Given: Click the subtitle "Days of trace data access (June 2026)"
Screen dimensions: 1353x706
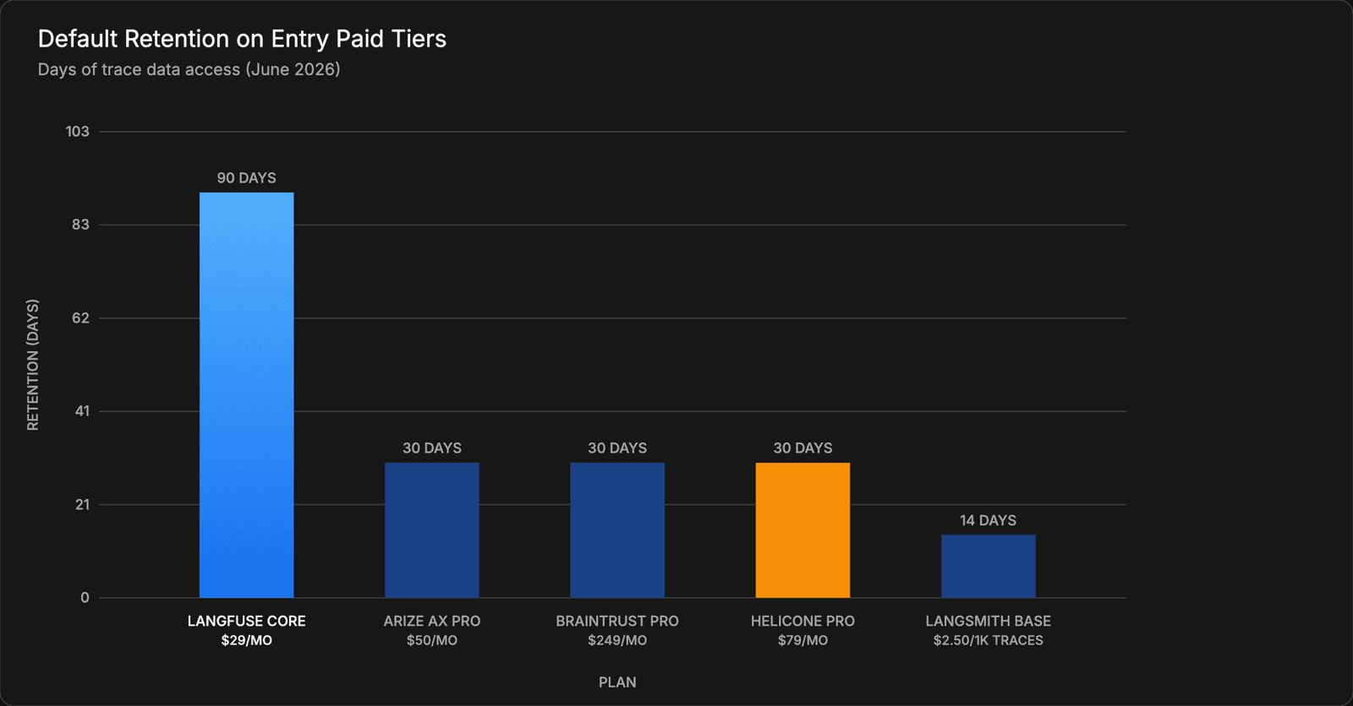Looking at the screenshot, I should [189, 69].
